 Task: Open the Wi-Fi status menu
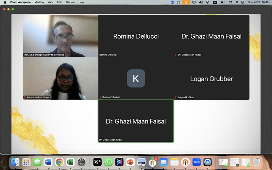point(231,2)
